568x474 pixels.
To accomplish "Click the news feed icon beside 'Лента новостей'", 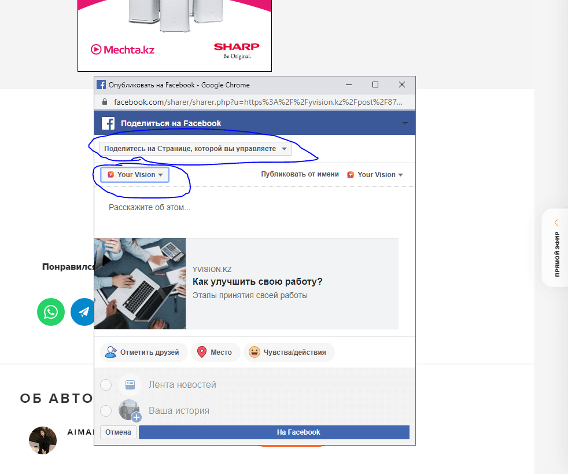I will 130,384.
